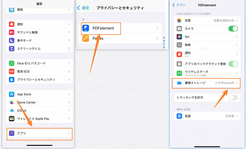Tap the Game Center icon
246x149 pixels.
tap(11, 102)
